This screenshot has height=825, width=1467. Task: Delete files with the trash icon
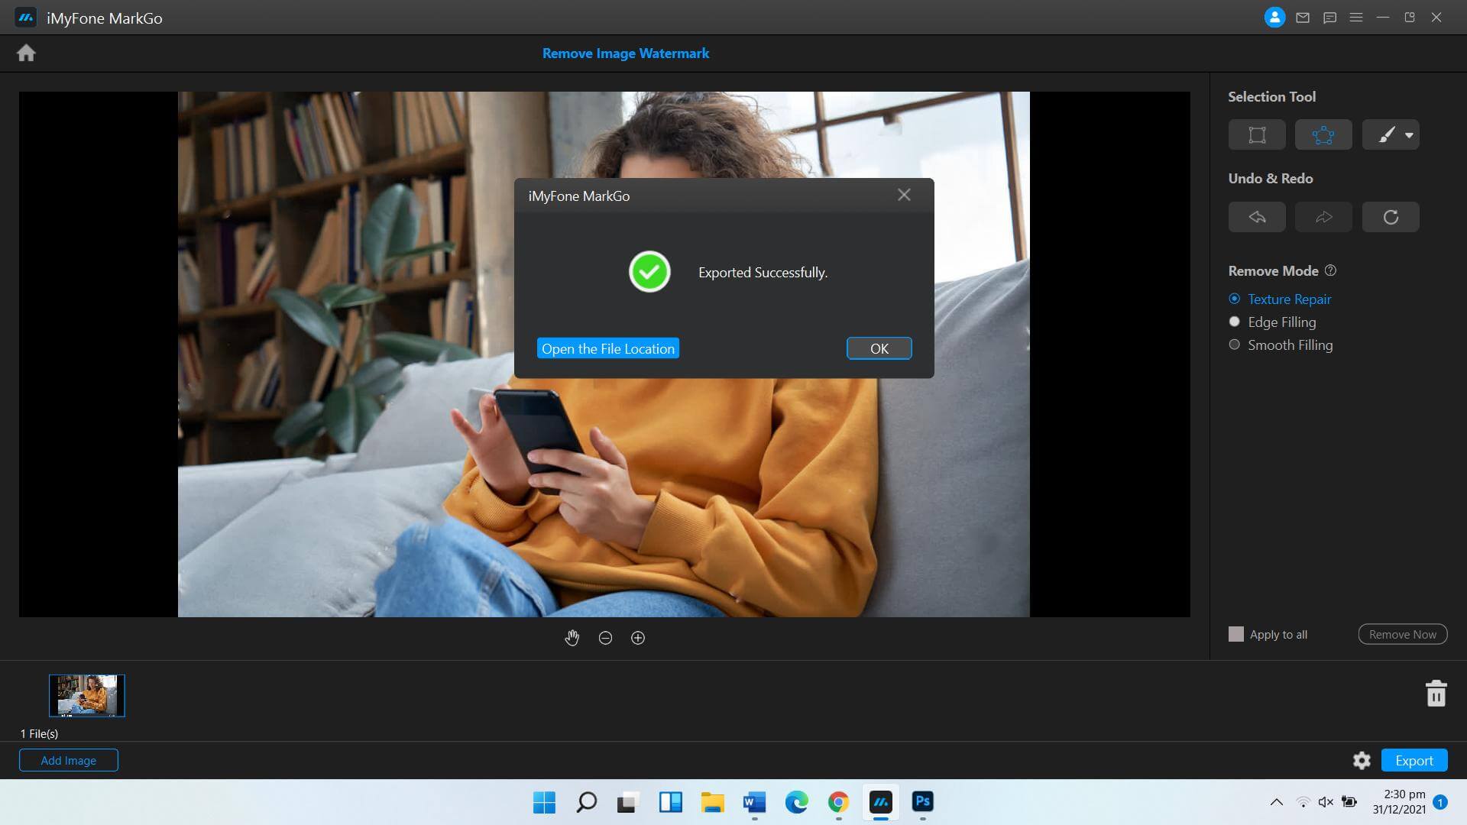(1436, 694)
